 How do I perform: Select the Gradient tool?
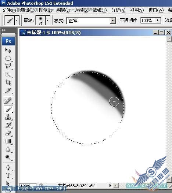[x=8, y=141]
